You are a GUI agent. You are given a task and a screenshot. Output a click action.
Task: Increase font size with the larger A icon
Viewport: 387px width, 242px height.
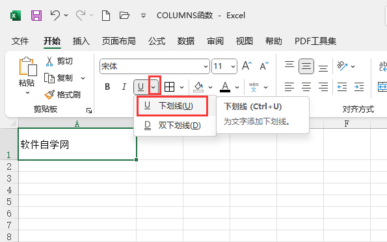pos(247,66)
